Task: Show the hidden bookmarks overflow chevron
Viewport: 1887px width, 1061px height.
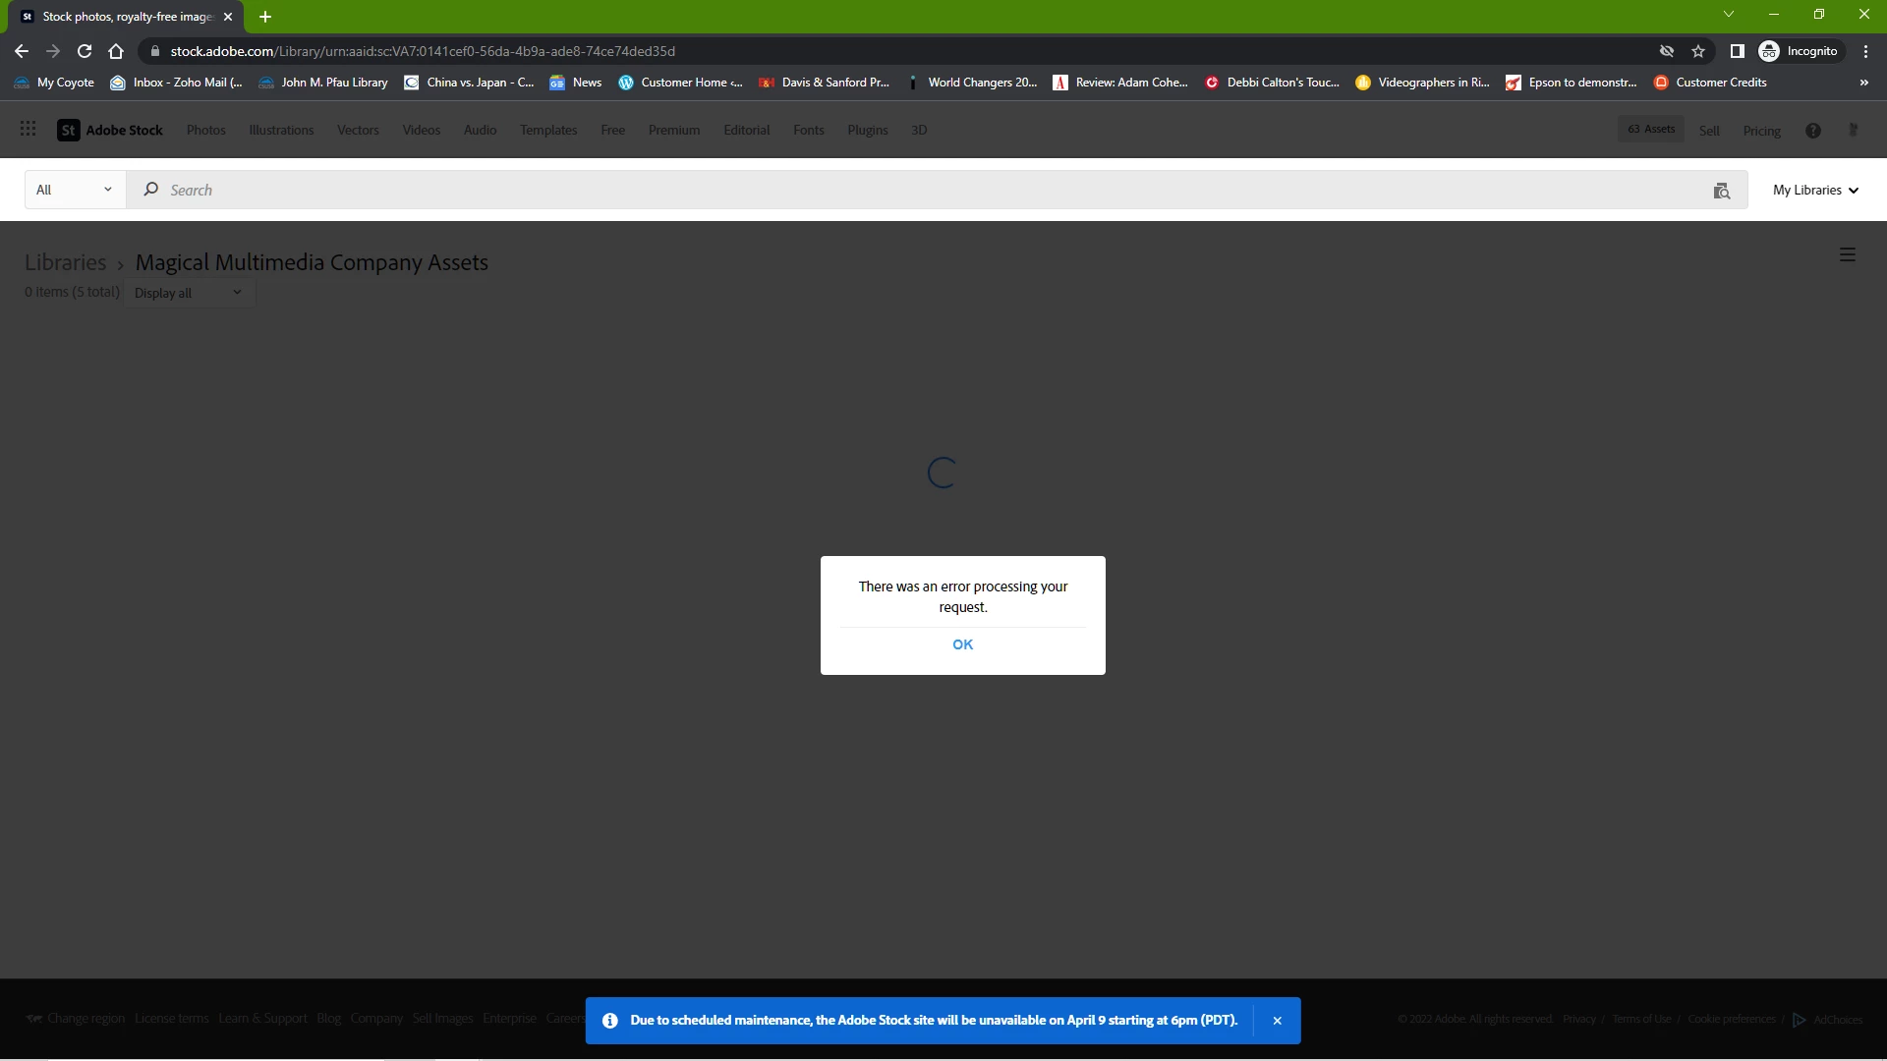Action: click(x=1863, y=83)
